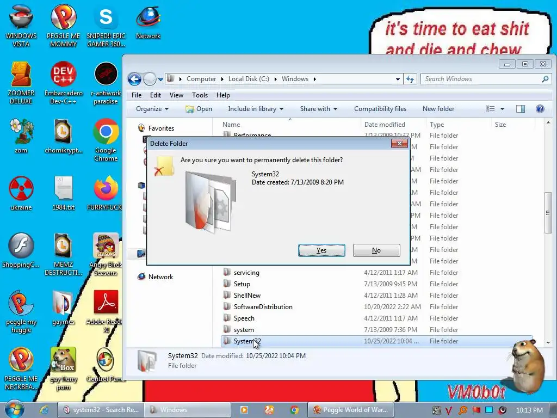557x418 pixels.
Task: Open the View menu
Action: point(176,95)
